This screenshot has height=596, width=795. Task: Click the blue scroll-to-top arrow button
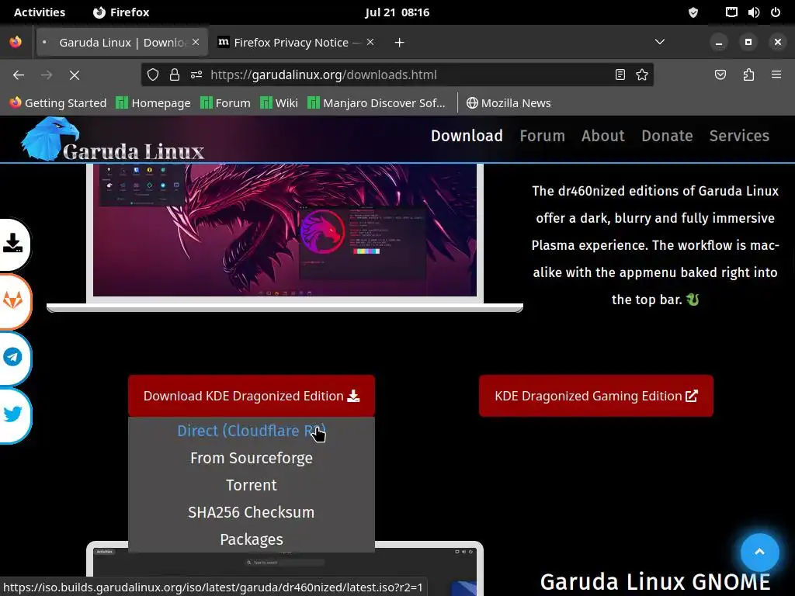759,553
